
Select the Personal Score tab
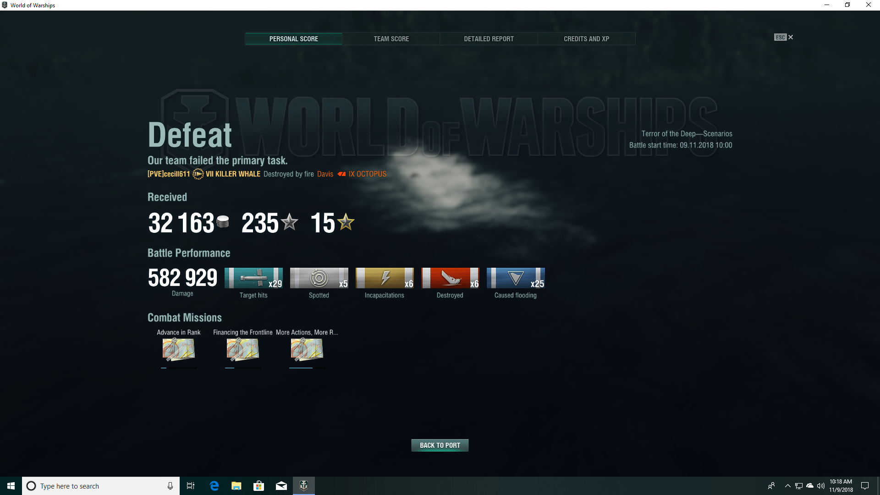tap(293, 39)
